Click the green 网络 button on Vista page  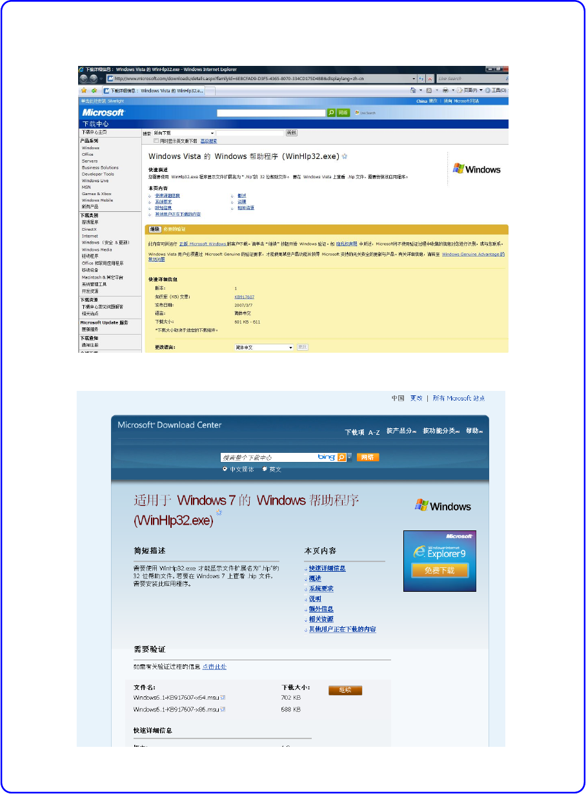[x=343, y=113]
